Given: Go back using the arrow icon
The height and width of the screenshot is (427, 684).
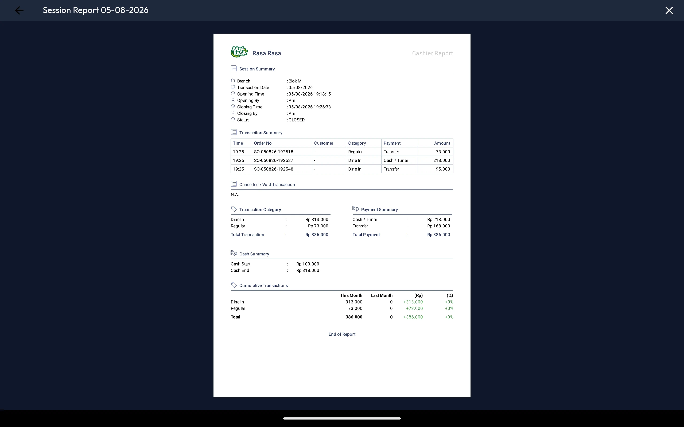Looking at the screenshot, I should click(x=19, y=10).
